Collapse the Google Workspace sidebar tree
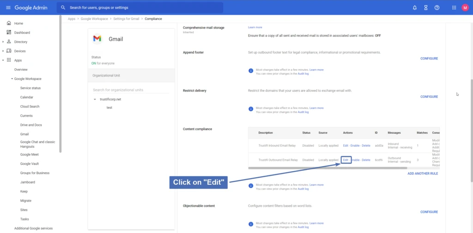Image resolution: width=473 pixels, height=233 pixels. click(x=12, y=79)
